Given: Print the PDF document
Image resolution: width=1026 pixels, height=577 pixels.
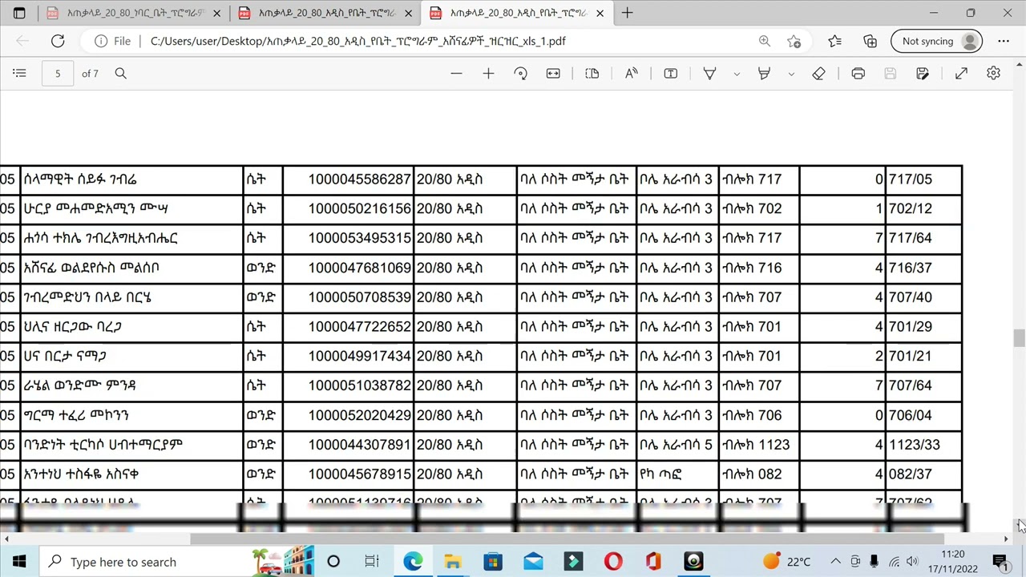Looking at the screenshot, I should click(x=858, y=74).
